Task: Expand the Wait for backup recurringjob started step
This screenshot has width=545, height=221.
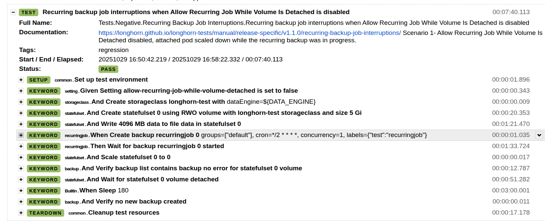Action: (21, 146)
